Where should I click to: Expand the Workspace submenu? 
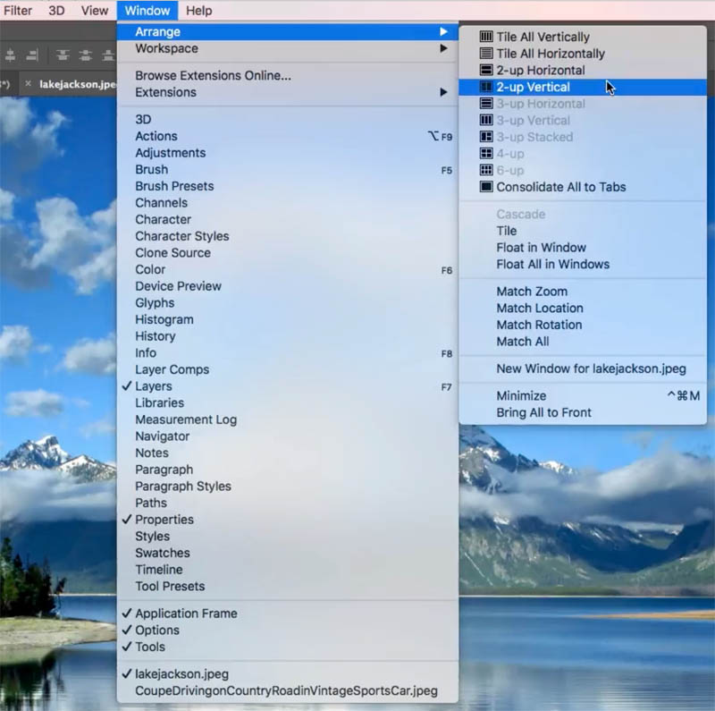[287, 48]
